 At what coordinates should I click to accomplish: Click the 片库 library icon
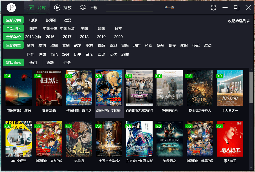coord(32,8)
